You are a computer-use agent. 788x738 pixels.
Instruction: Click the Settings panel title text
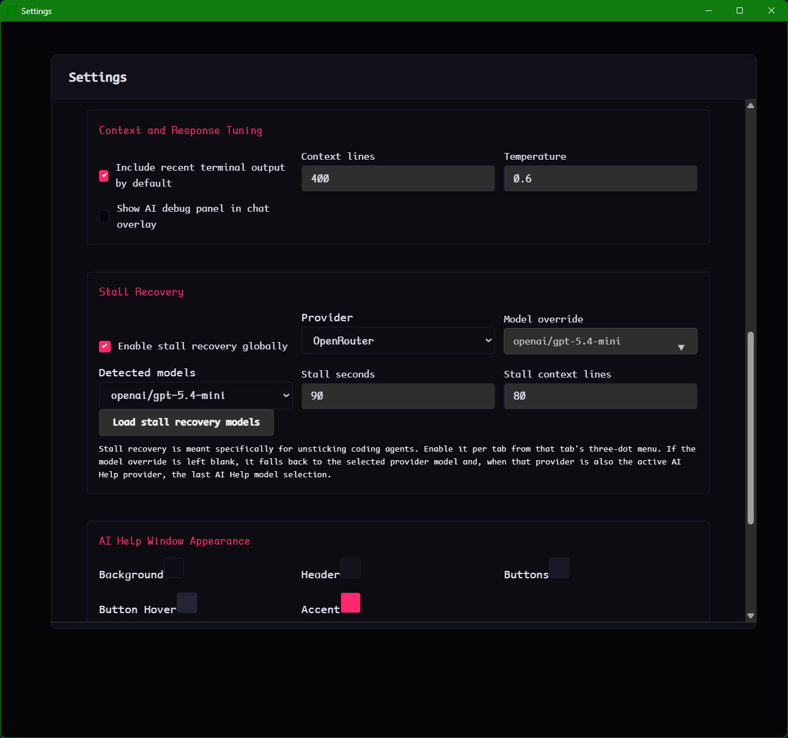tap(98, 77)
